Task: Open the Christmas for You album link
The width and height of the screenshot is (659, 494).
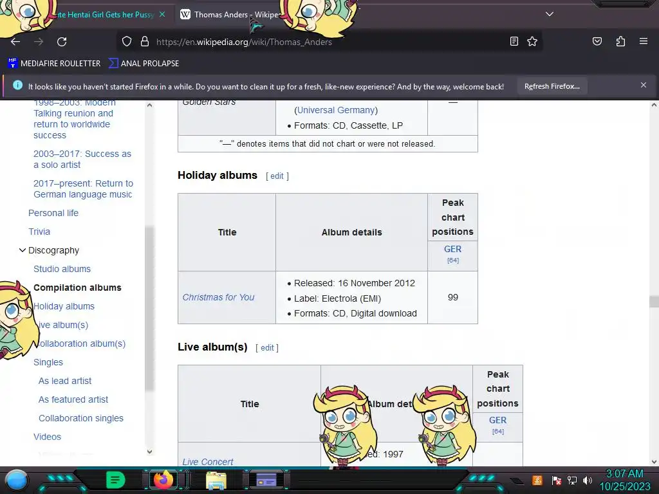Action: [218, 297]
